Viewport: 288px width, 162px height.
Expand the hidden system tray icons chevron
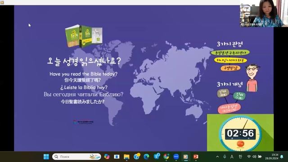click(217, 157)
